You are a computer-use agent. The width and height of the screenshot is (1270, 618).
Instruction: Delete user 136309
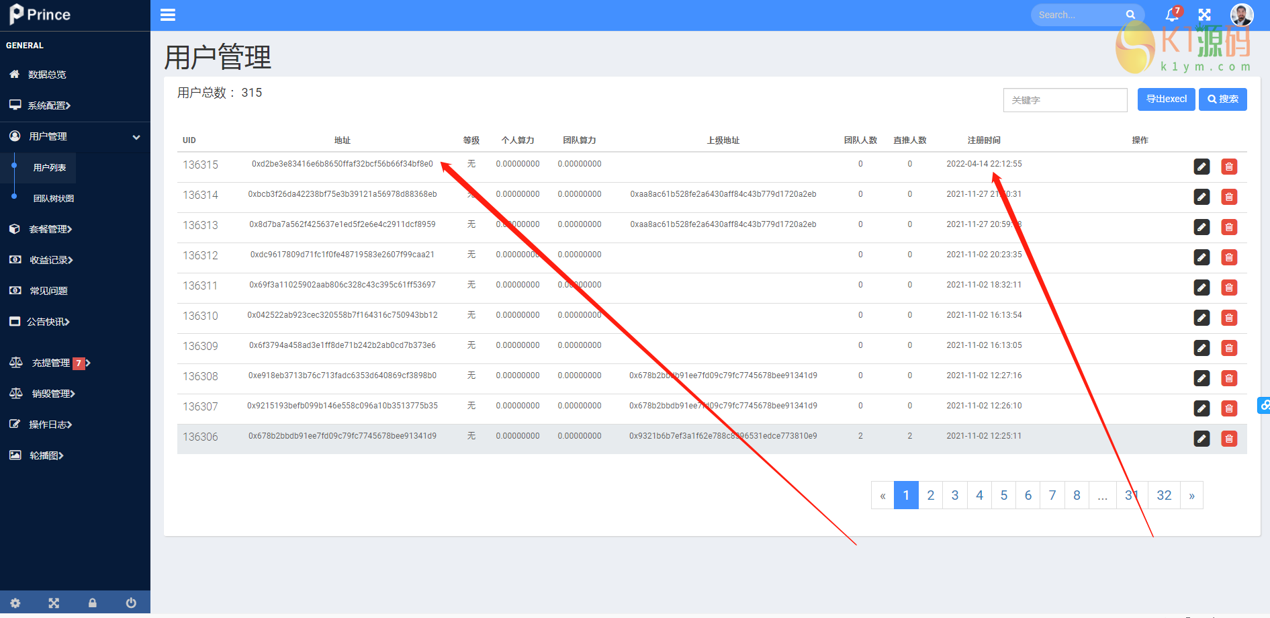pos(1229,348)
